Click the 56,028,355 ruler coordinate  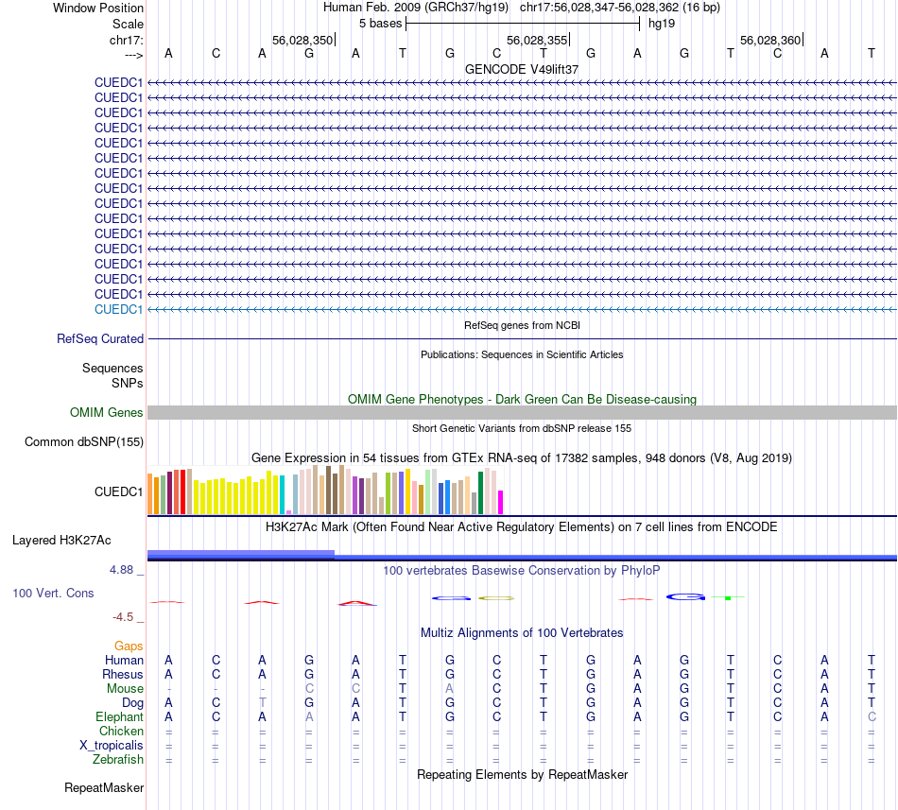pos(537,40)
